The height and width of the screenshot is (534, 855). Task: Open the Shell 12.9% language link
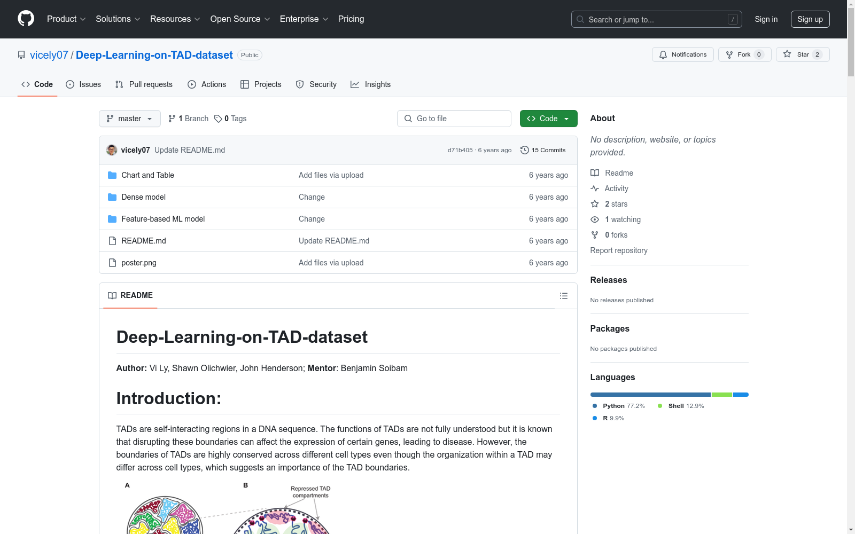pos(681,406)
